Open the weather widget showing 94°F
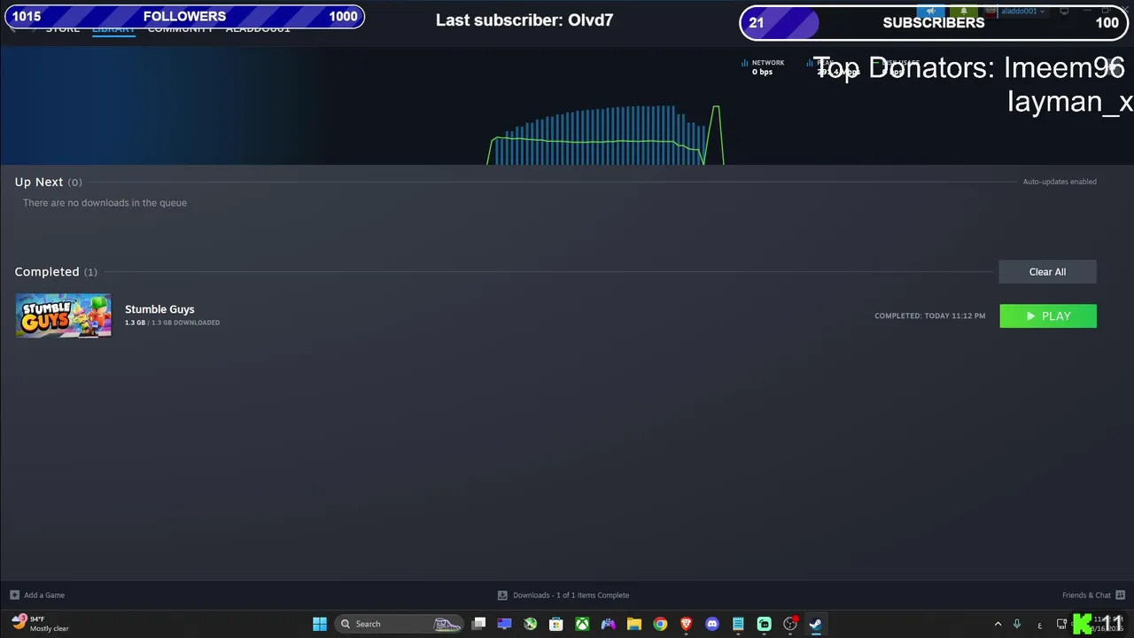 40,624
